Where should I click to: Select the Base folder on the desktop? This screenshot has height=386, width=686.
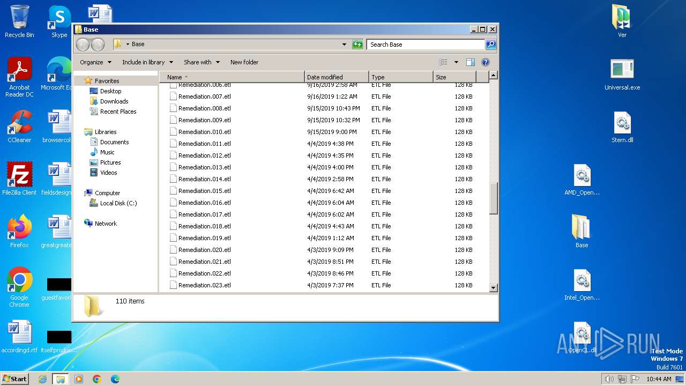(x=581, y=232)
